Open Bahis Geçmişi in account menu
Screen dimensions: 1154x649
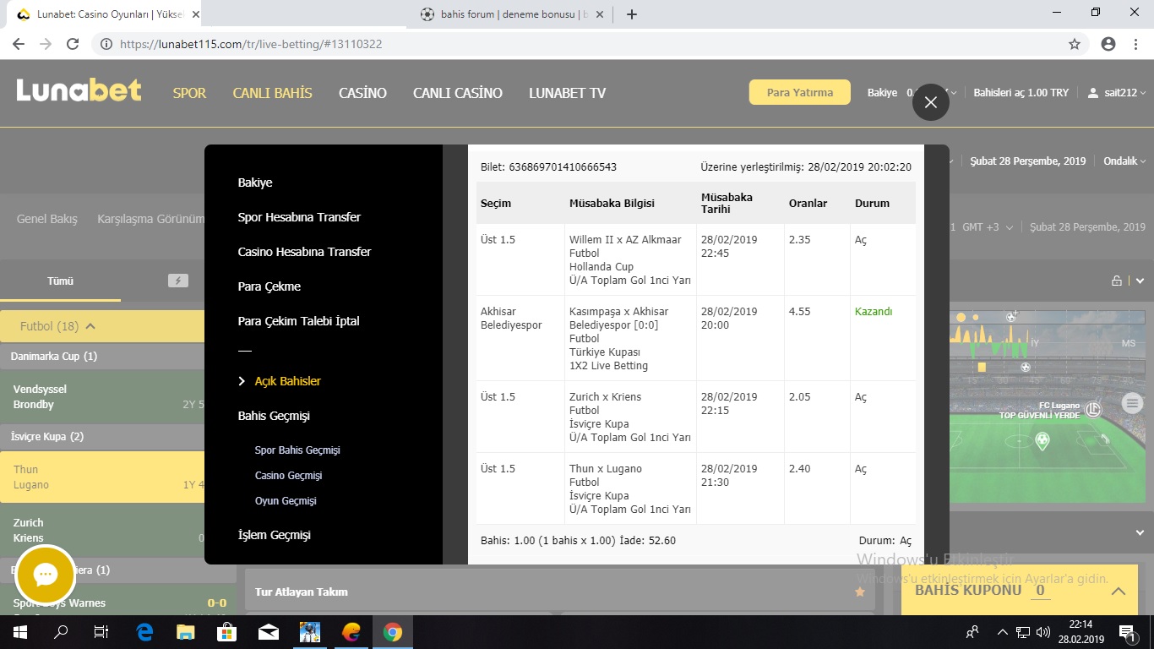(274, 416)
